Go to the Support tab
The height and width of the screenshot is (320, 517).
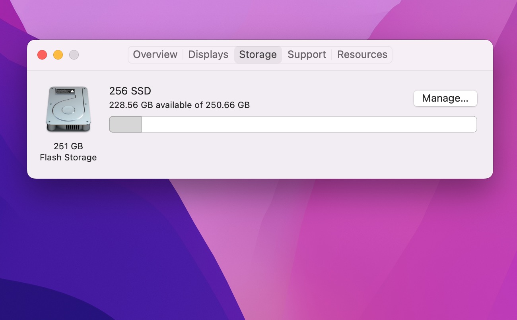point(307,55)
